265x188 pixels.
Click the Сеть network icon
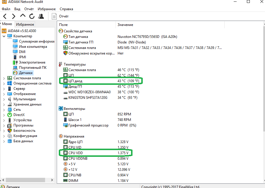10,110
